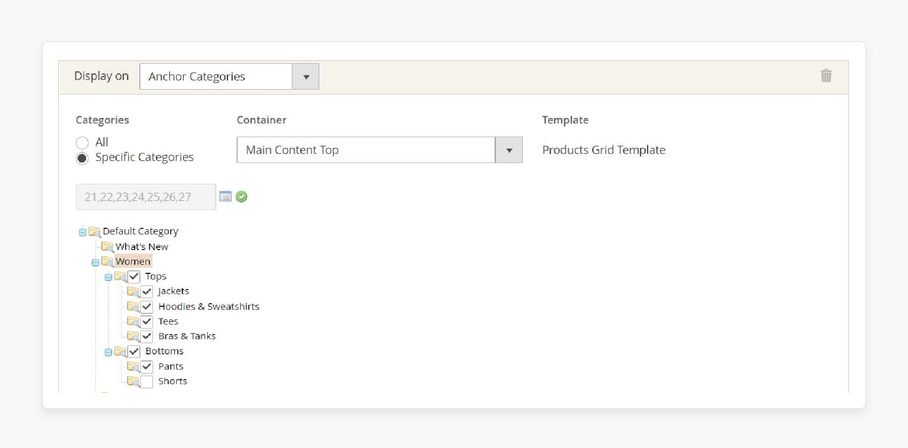The height and width of the screenshot is (448, 908).
Task: Click the Pants folder icon
Action: 133,366
